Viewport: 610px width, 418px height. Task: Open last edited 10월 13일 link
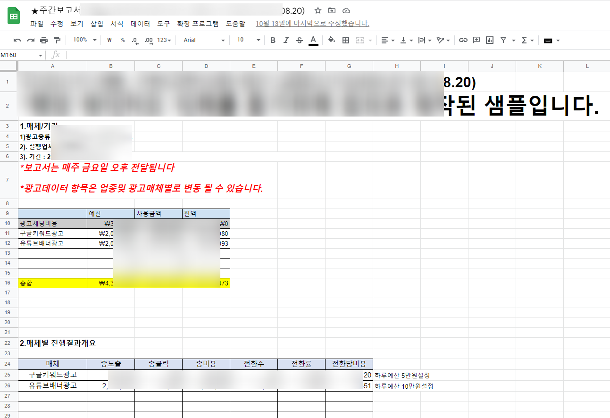click(312, 24)
